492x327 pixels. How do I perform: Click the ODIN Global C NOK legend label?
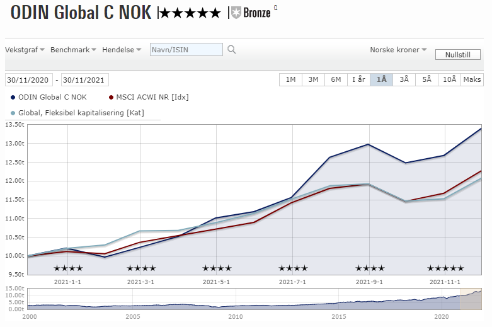pyautogui.click(x=52, y=97)
